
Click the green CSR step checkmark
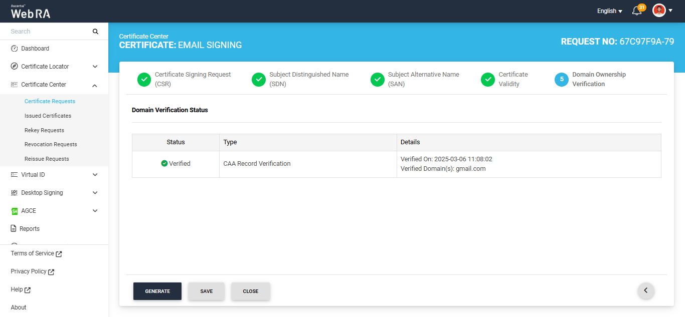(x=144, y=80)
